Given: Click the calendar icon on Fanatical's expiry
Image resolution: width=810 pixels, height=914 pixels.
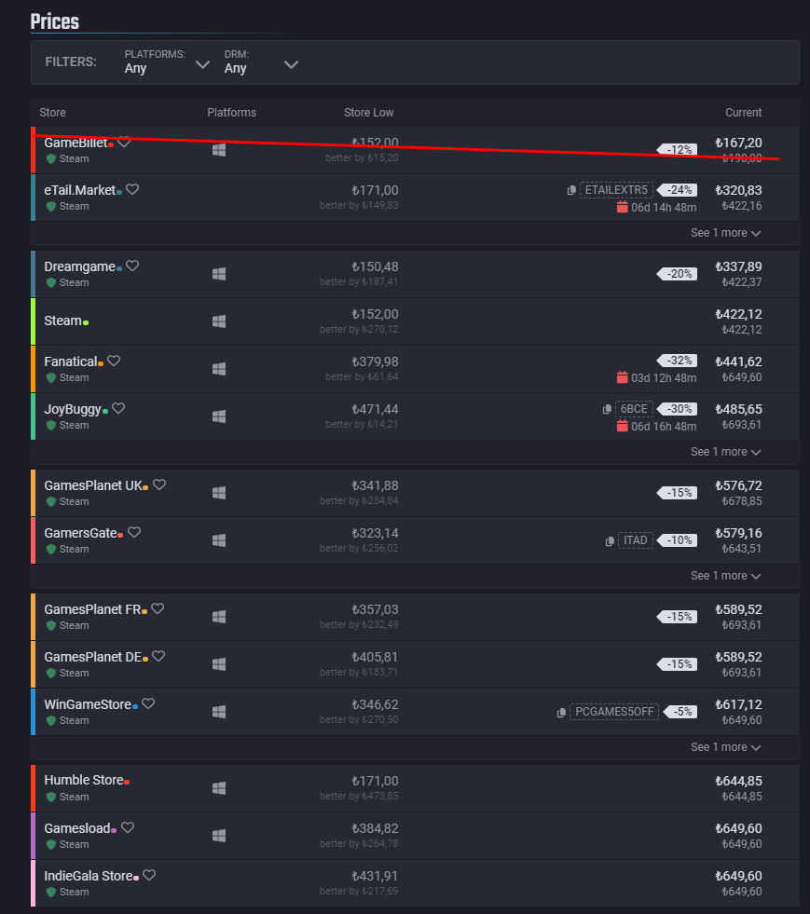Looking at the screenshot, I should (x=623, y=377).
